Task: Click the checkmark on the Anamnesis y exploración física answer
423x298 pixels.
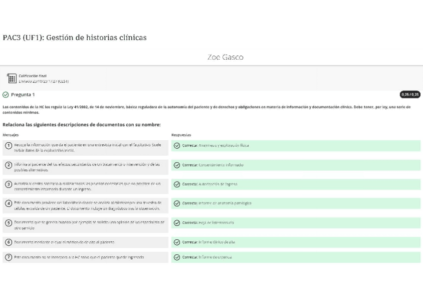Action: click(177, 145)
